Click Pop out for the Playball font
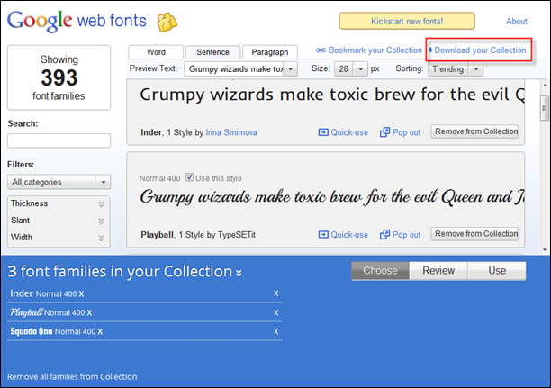 pos(400,235)
